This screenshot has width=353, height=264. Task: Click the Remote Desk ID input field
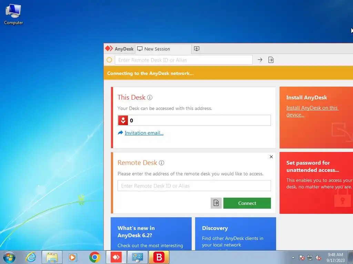click(x=194, y=186)
